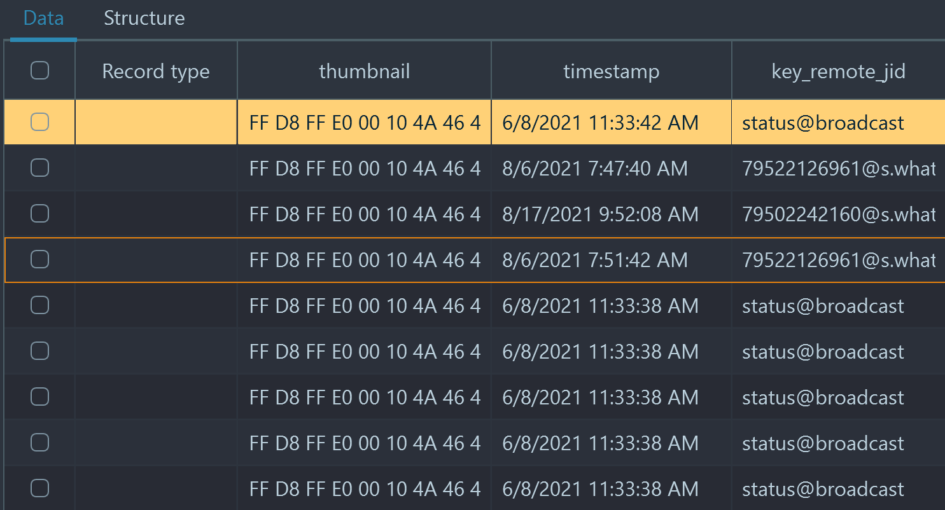Click empty Record type cell in first row
This screenshot has height=510, width=945.
tap(156, 122)
